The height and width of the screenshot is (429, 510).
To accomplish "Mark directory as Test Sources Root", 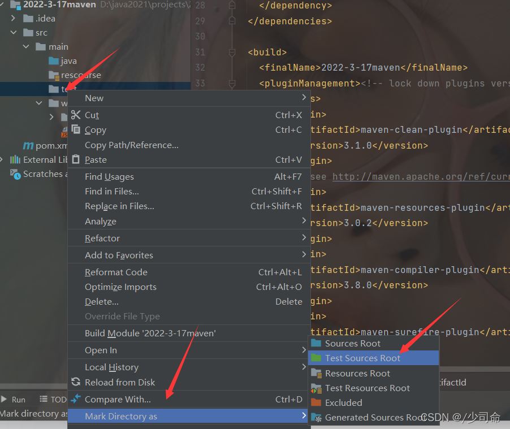I will point(373,358).
